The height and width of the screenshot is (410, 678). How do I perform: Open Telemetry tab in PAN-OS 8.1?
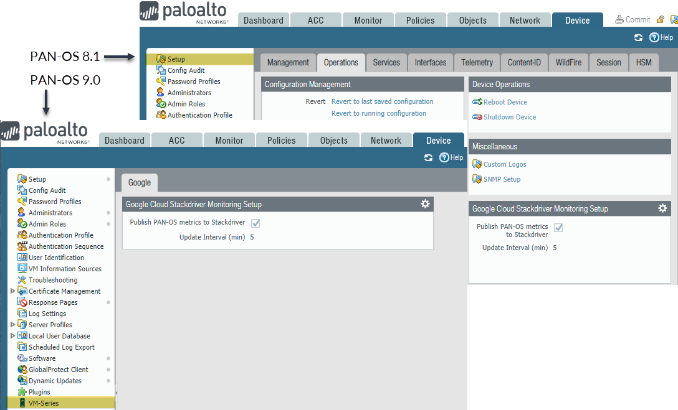[477, 63]
